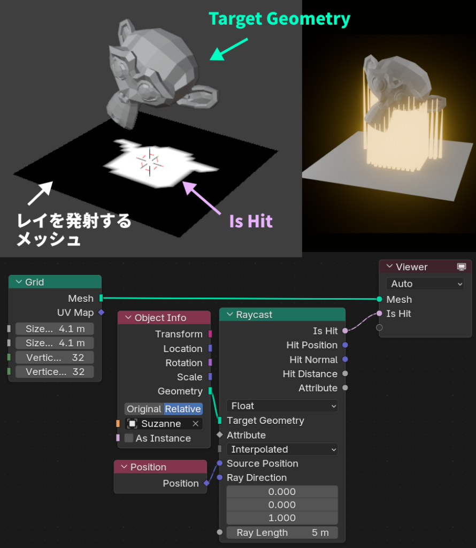Viewport: 476px width, 548px height.
Task: Click the Hit Distance output socket
Action: pos(345,374)
